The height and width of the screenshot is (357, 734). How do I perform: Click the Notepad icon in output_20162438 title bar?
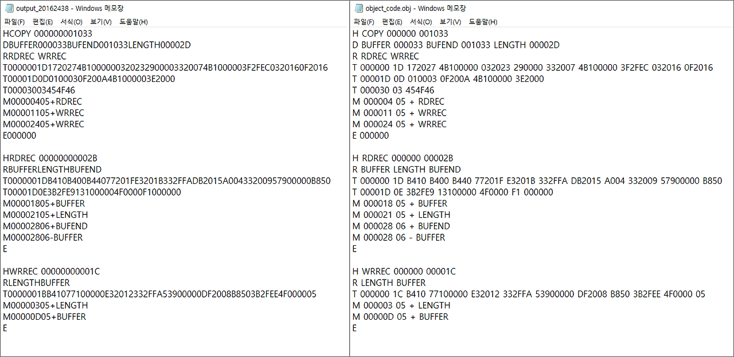[8, 8]
